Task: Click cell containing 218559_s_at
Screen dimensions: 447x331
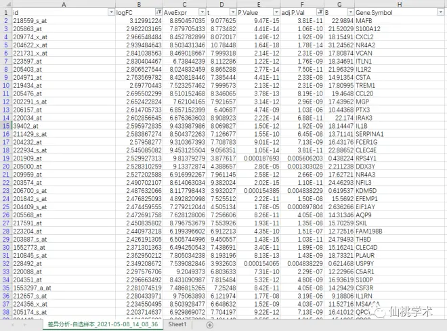Action: (x=64, y=21)
